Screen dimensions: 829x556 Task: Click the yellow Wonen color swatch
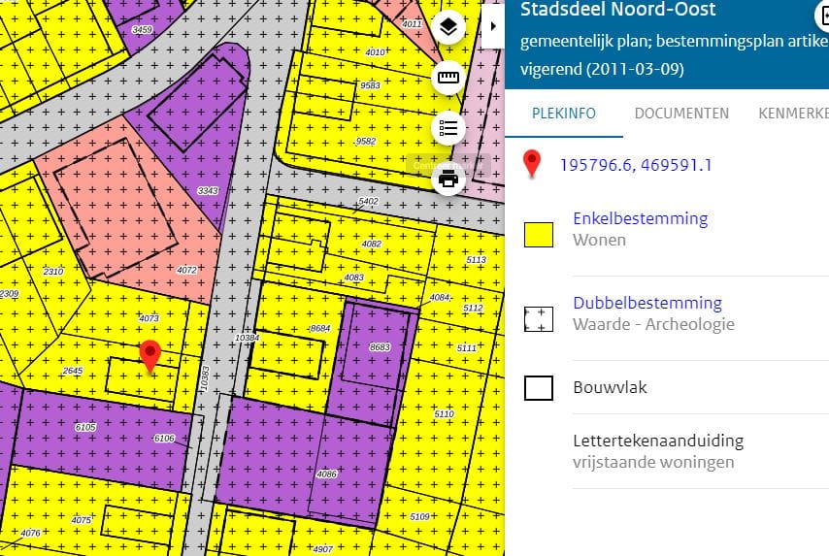point(539,235)
